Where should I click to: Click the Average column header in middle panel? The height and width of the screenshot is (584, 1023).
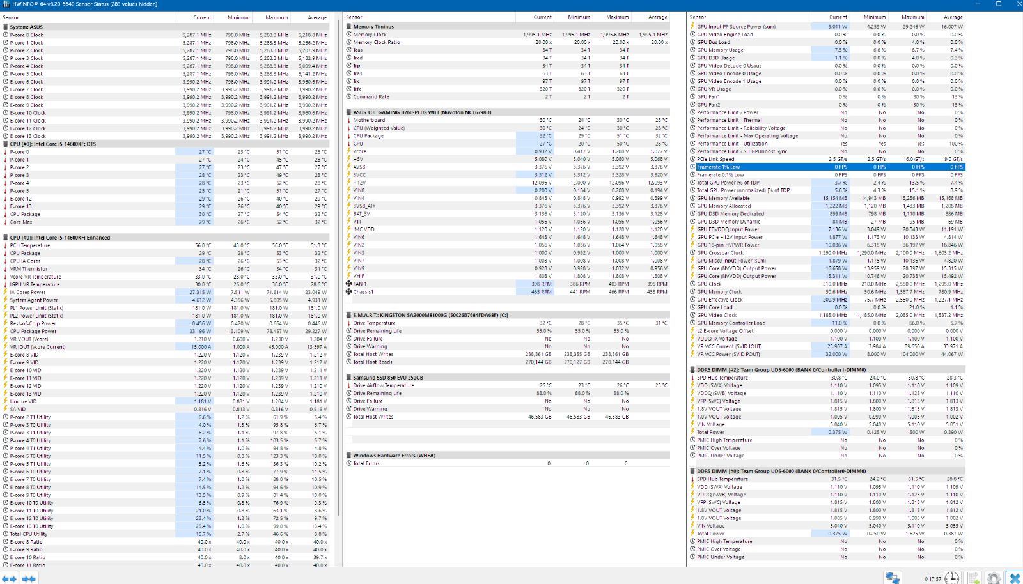click(x=651, y=17)
